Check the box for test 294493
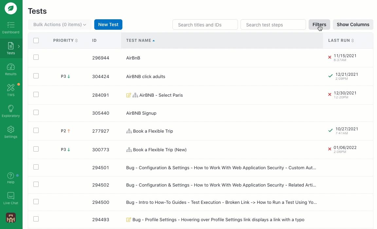 (x=36, y=219)
